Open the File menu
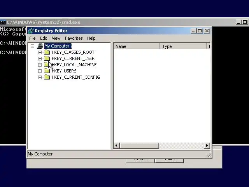Screen dimensions: 249x187 pyautogui.click(x=32, y=38)
